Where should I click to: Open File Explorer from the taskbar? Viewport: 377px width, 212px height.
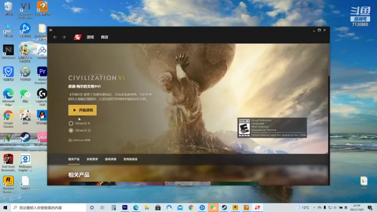click(x=147, y=207)
